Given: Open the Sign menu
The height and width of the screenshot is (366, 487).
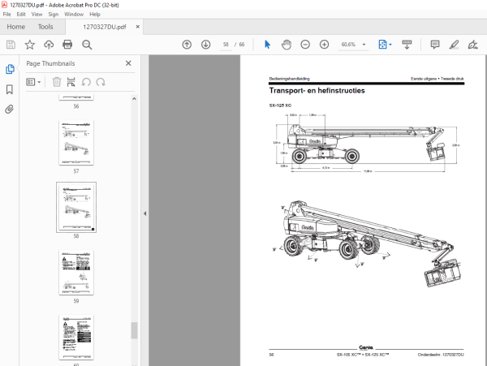Looking at the screenshot, I should [53, 15].
